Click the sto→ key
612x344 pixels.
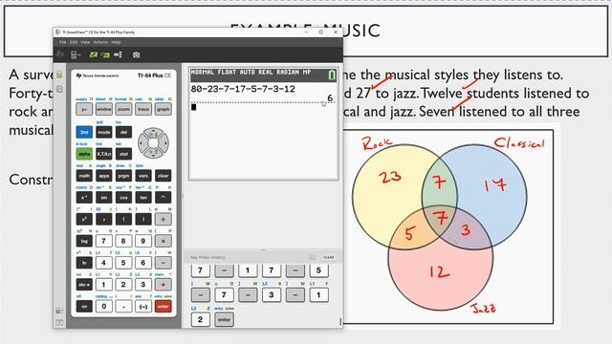point(84,285)
